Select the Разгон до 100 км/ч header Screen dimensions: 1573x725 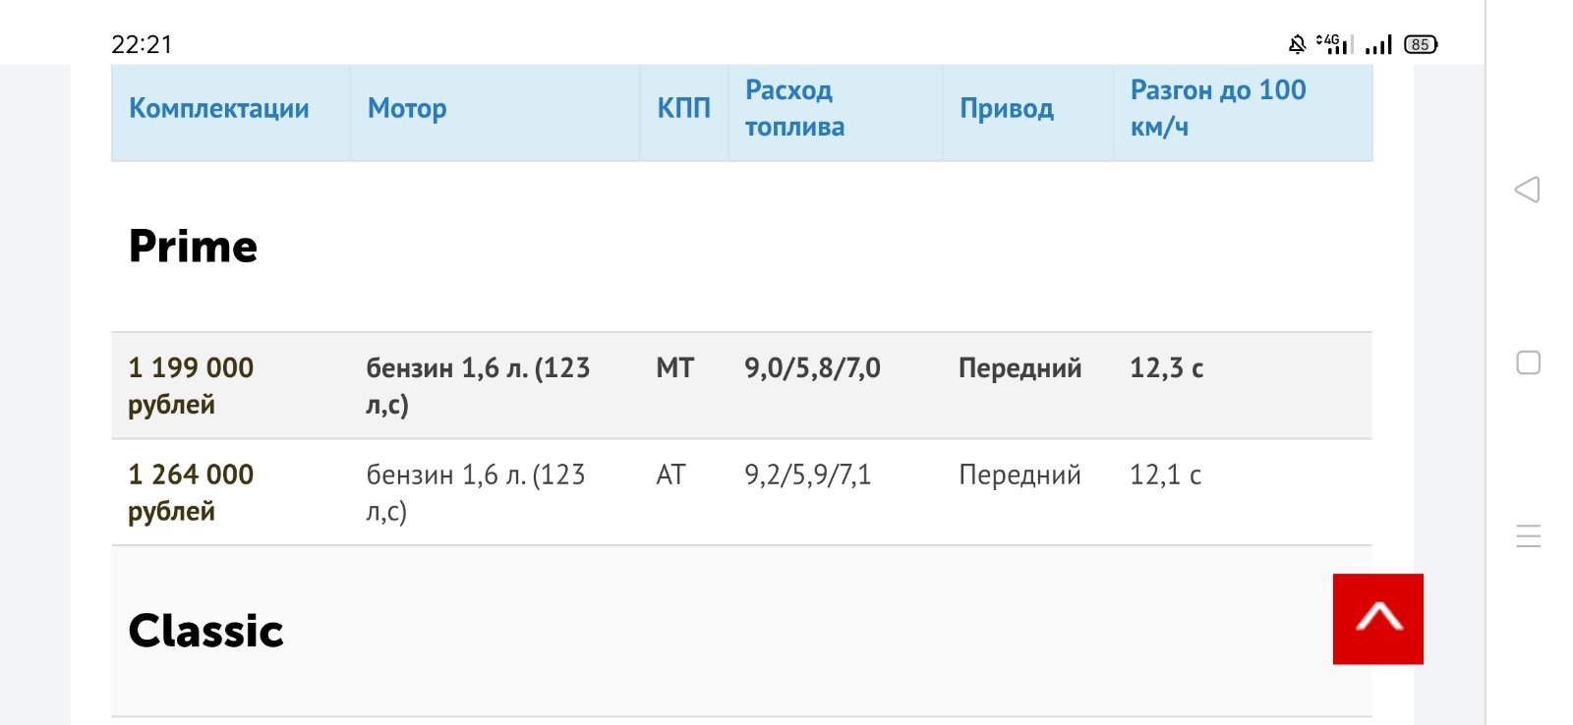[1218, 108]
